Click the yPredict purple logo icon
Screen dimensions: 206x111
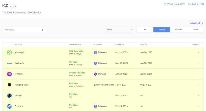tap(9, 74)
